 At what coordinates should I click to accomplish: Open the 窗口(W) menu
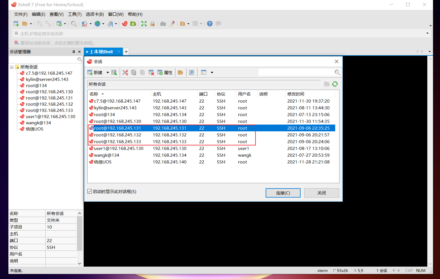(x=116, y=14)
